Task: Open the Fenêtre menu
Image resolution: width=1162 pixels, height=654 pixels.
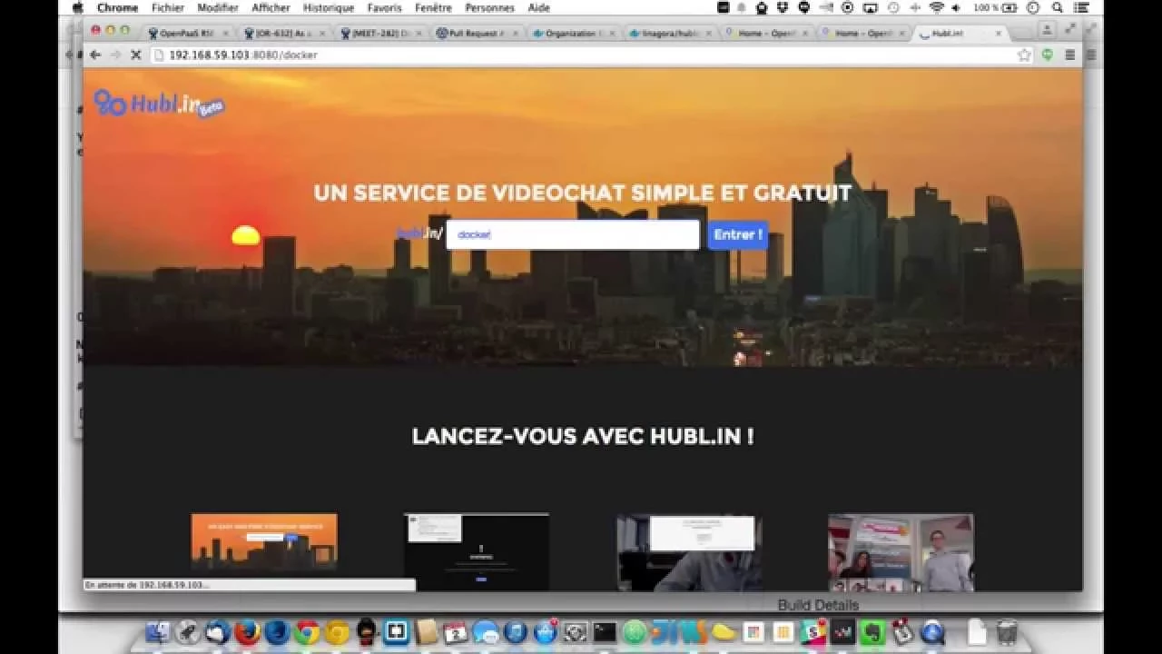Action: [x=433, y=7]
